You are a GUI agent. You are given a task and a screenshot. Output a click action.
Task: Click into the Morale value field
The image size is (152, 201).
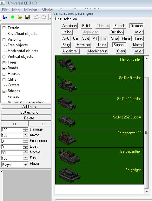[12, 152]
